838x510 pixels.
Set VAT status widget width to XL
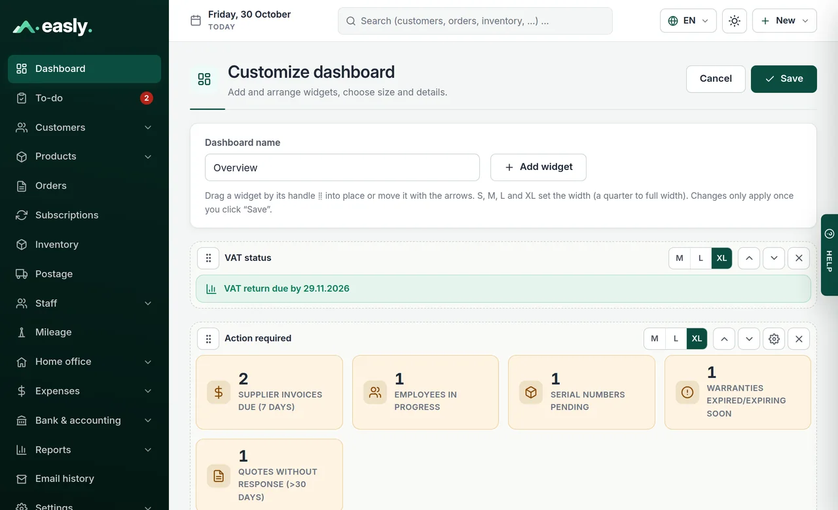tap(721, 258)
